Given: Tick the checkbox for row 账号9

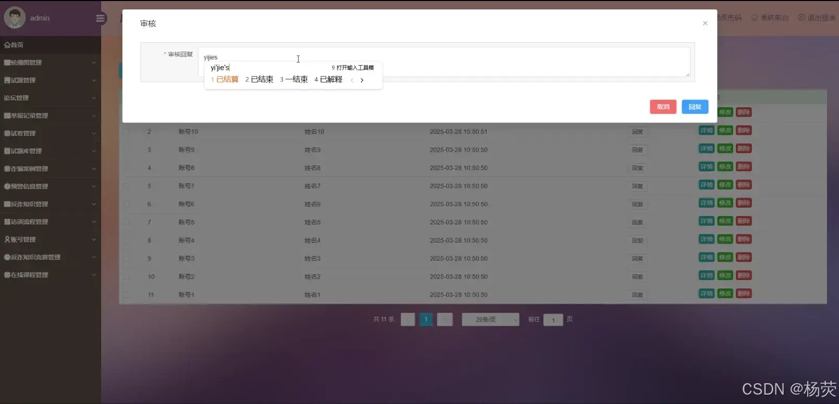Looking at the screenshot, I should click(126, 150).
